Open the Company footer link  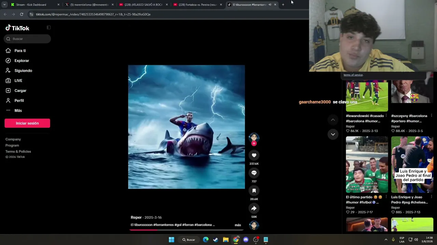pyautogui.click(x=13, y=139)
